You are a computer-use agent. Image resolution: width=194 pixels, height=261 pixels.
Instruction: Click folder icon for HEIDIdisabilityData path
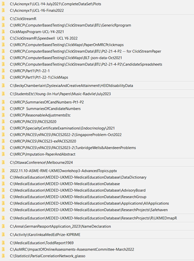3,86
